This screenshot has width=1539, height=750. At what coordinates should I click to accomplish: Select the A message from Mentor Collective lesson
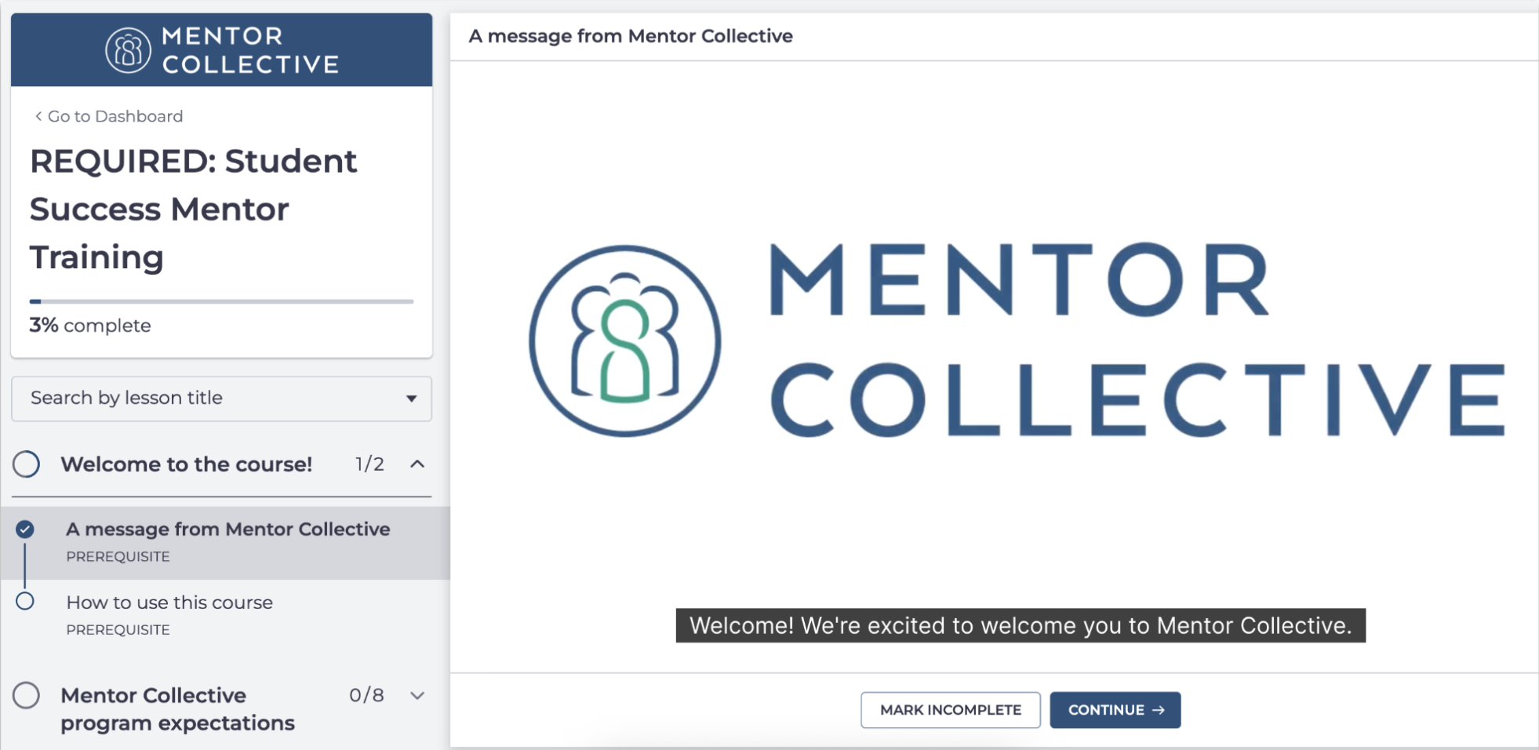[227, 530]
